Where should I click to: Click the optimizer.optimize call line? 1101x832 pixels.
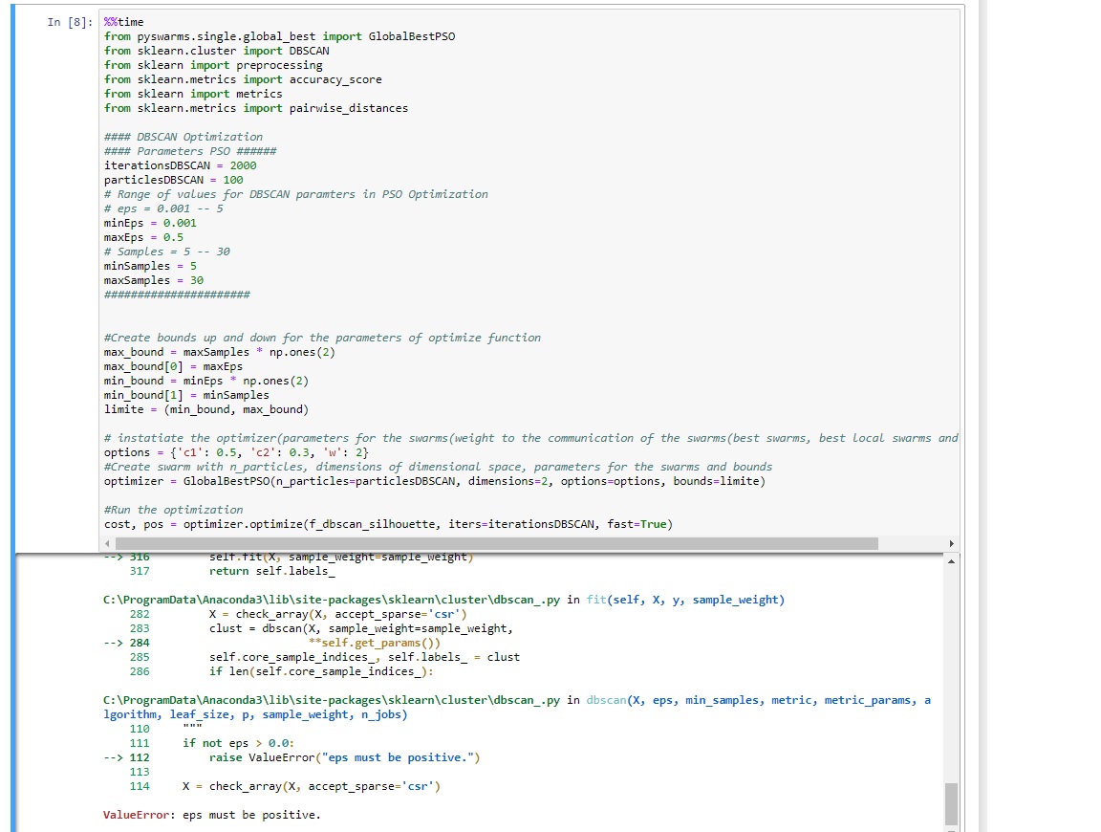click(x=315, y=523)
